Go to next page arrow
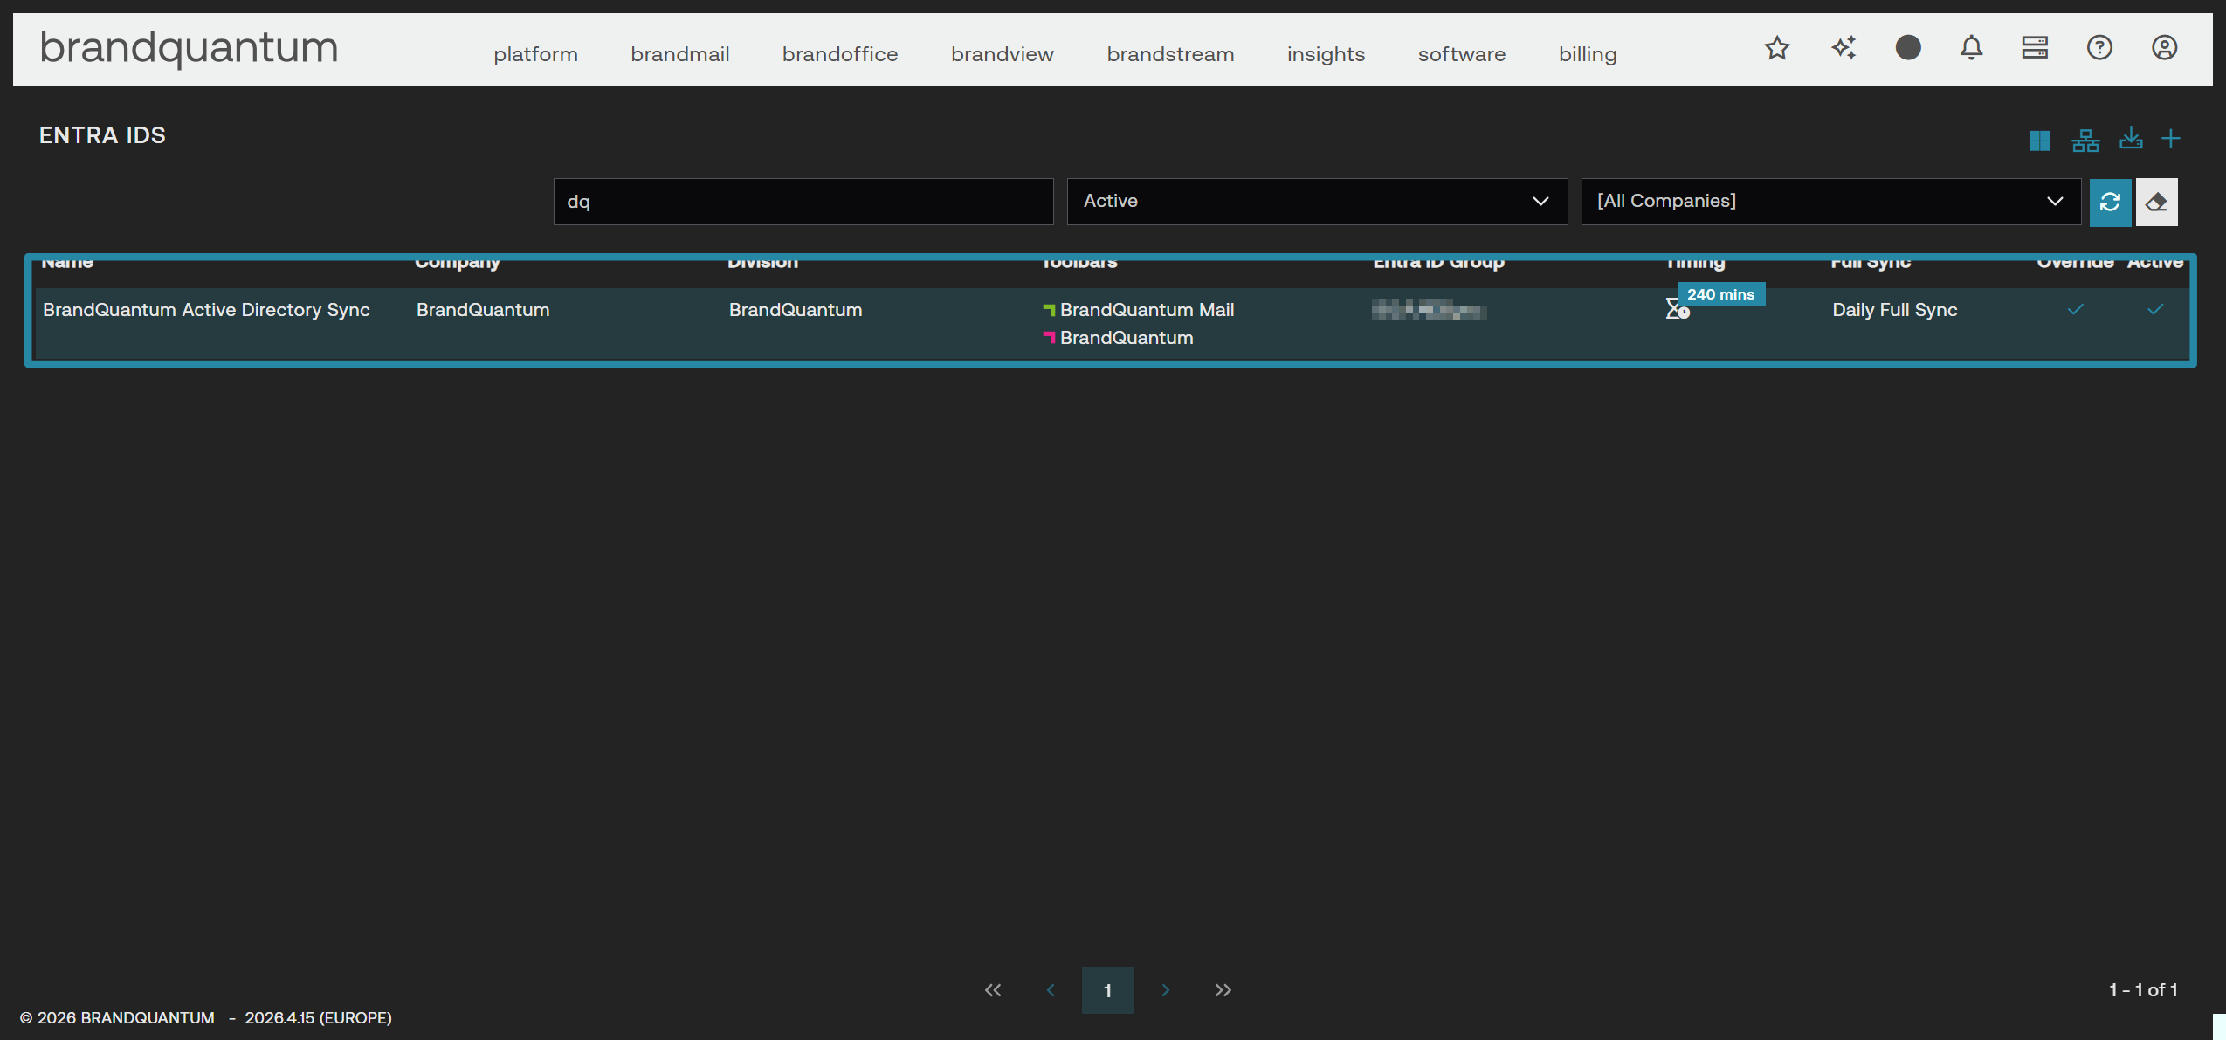 pos(1165,990)
